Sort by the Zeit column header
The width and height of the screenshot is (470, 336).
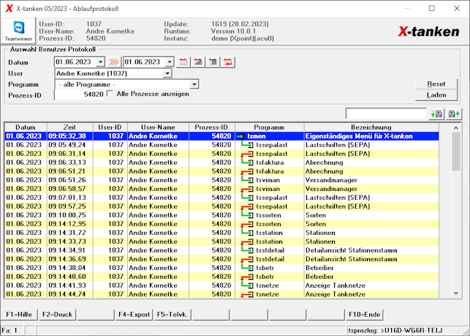point(69,127)
